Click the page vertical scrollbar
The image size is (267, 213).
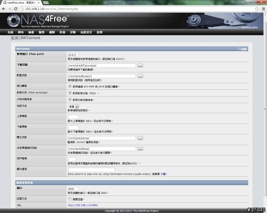(265, 109)
